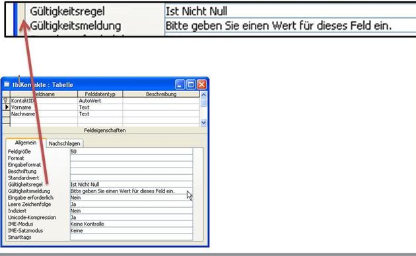Viewport: 416px width, 256px height.
Task: Click the Smarttags property label
Action: (x=19, y=237)
